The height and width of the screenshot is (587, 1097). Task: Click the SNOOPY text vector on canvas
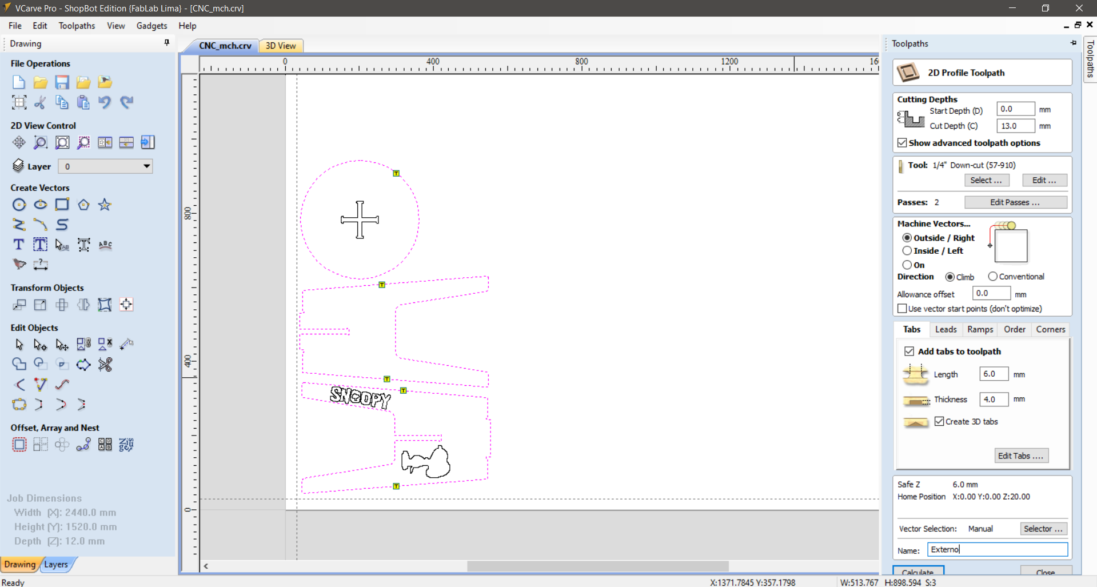pyautogui.click(x=361, y=397)
